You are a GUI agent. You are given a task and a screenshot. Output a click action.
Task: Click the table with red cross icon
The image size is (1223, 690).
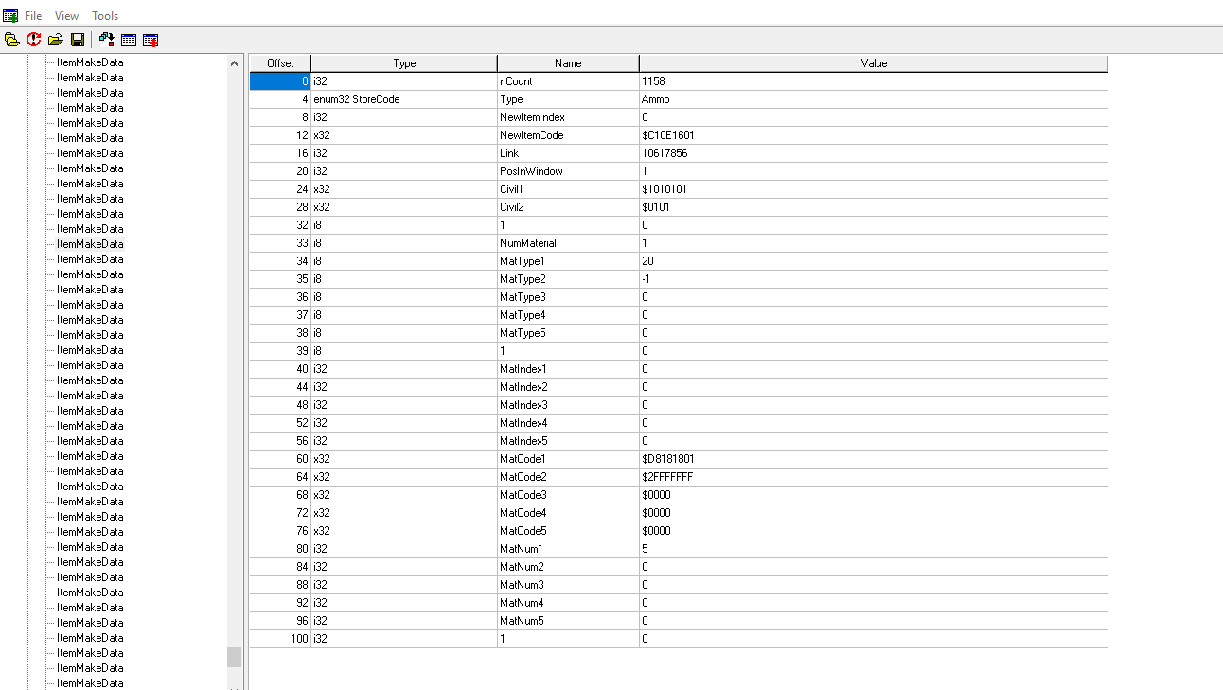coord(151,40)
